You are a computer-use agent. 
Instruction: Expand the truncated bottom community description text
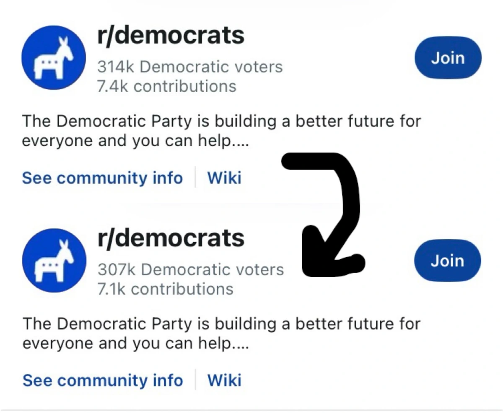[x=221, y=333]
